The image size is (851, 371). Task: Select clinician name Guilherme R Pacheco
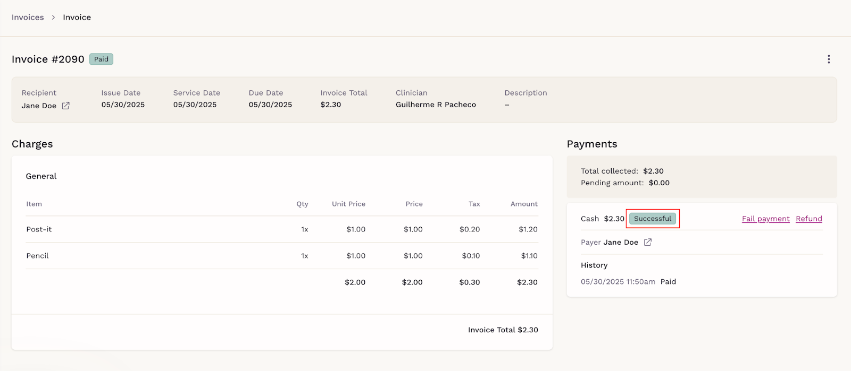point(436,105)
